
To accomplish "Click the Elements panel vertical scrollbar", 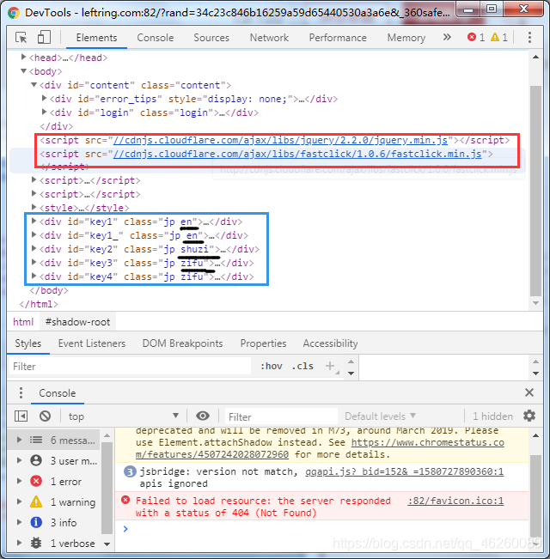I will (535, 191).
